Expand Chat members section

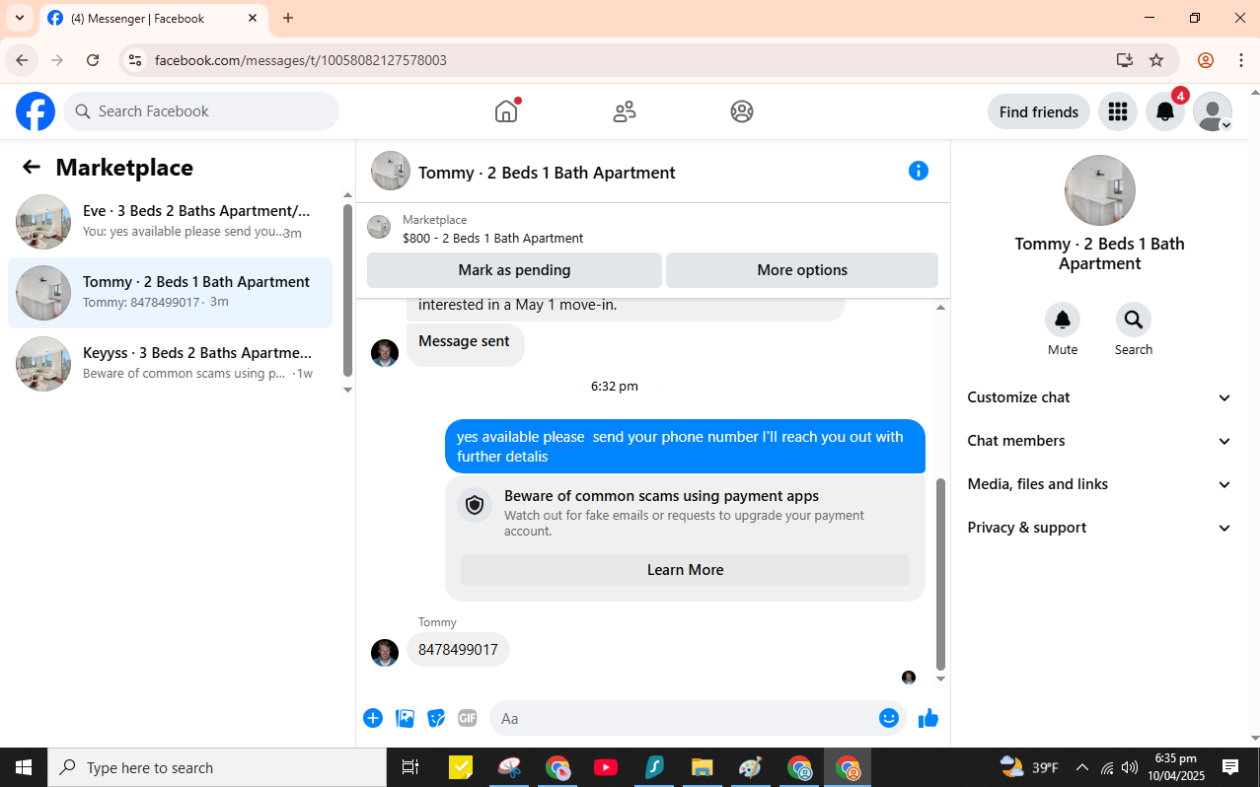coord(1100,441)
